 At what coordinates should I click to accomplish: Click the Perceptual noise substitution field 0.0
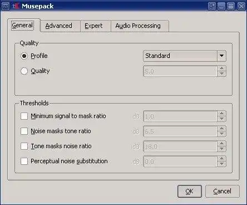pyautogui.click(x=180, y=162)
